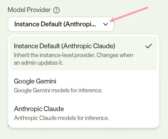
Task: Click "Anthropic Claude models for inference." description
Action: point(61,118)
